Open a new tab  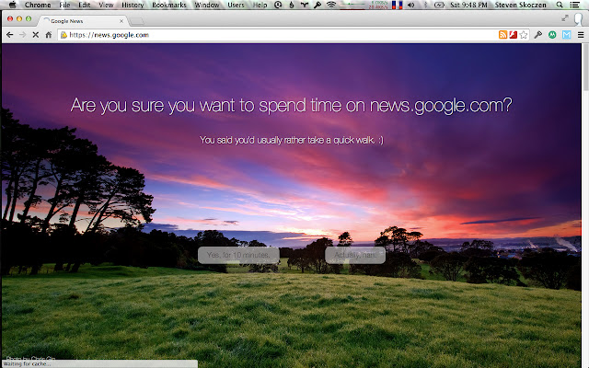(138, 19)
